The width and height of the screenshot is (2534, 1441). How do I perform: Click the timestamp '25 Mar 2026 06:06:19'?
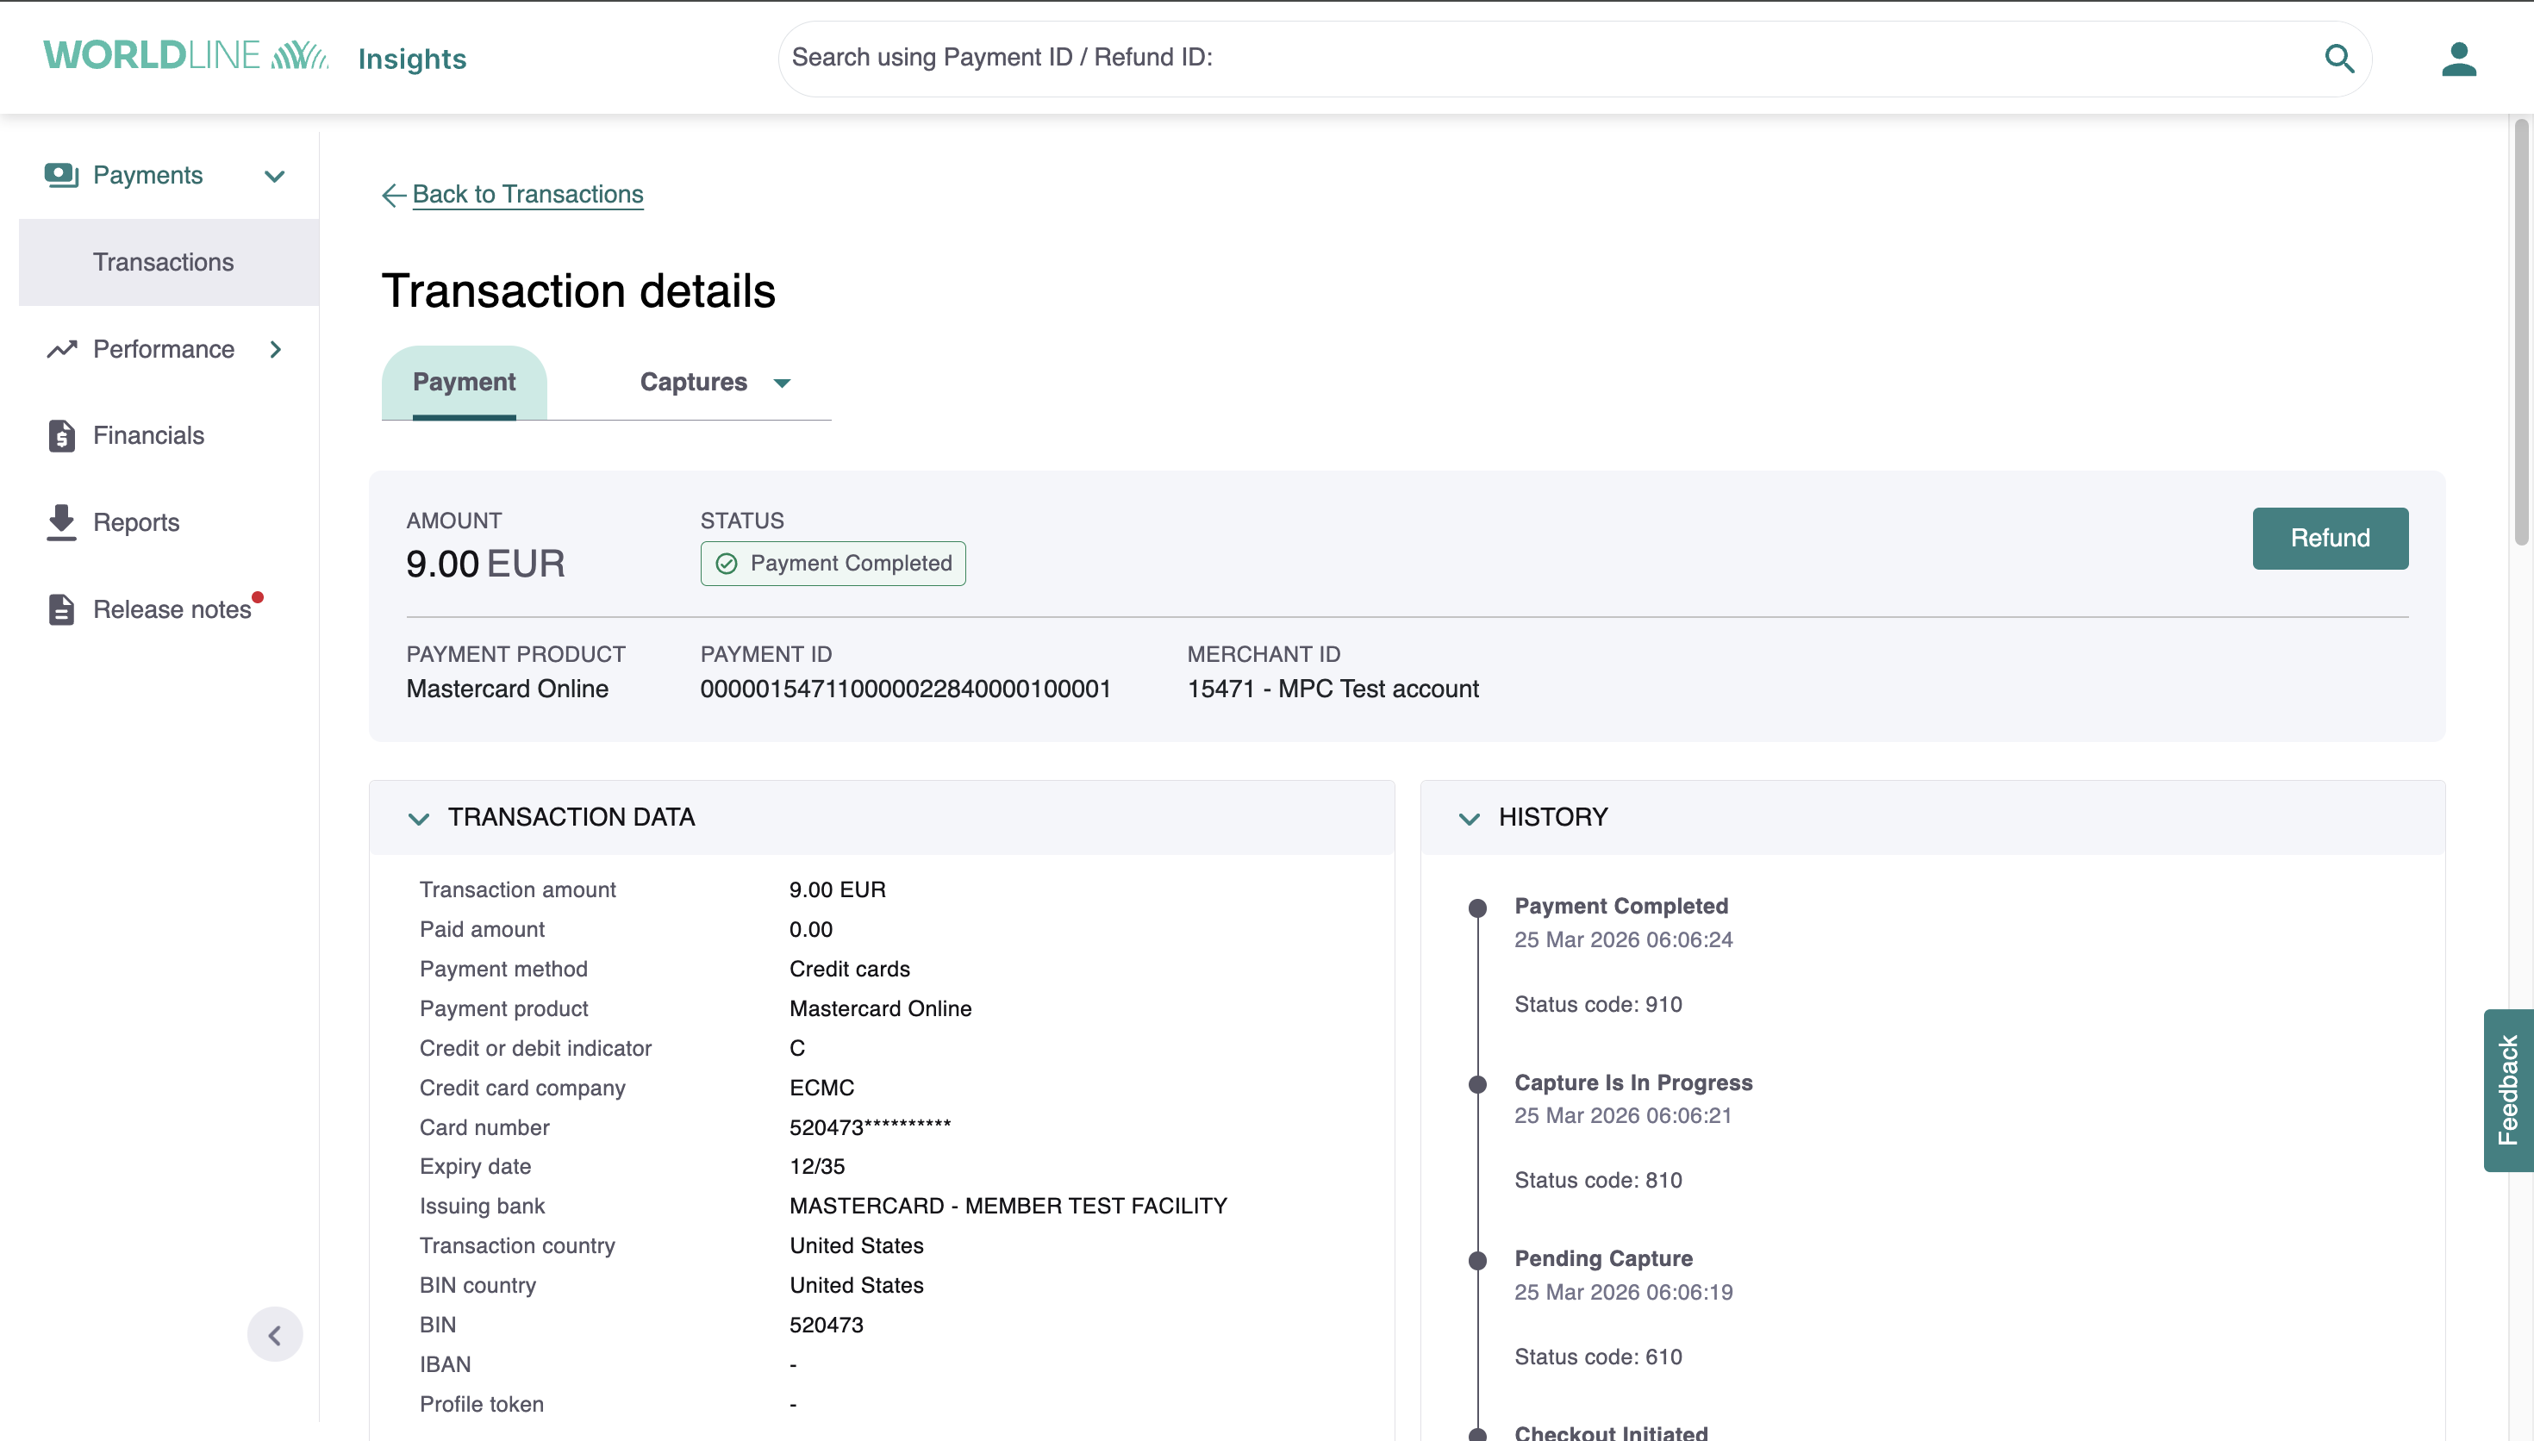(1624, 1292)
